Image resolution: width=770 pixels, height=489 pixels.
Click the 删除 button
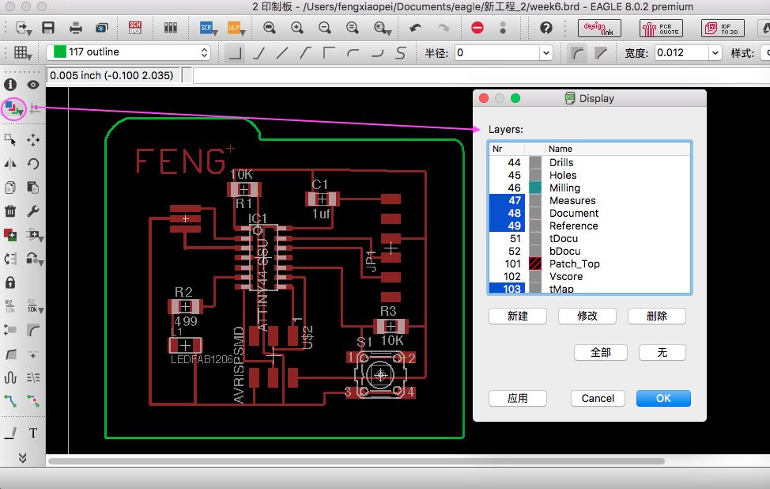click(657, 316)
